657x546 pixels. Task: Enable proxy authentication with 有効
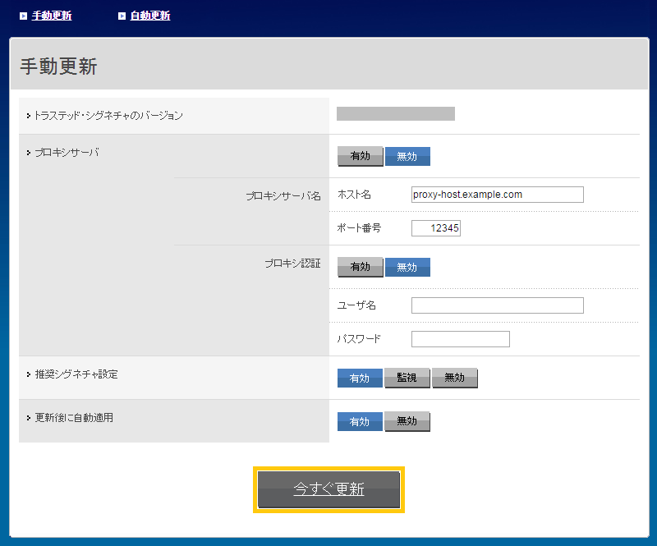click(360, 267)
